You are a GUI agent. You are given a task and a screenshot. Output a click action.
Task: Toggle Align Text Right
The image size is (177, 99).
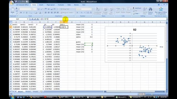pyautogui.click(x=52, y=13)
